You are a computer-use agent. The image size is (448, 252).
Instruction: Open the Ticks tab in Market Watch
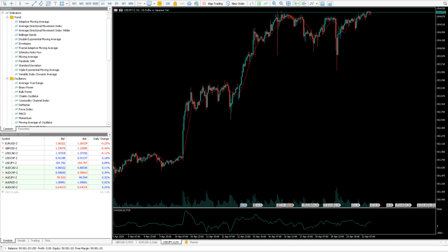tap(47, 241)
